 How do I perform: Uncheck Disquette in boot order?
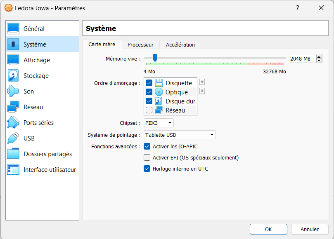[x=149, y=83]
